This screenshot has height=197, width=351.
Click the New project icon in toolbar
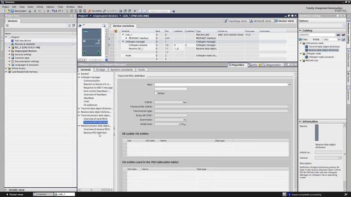coord(4,11)
